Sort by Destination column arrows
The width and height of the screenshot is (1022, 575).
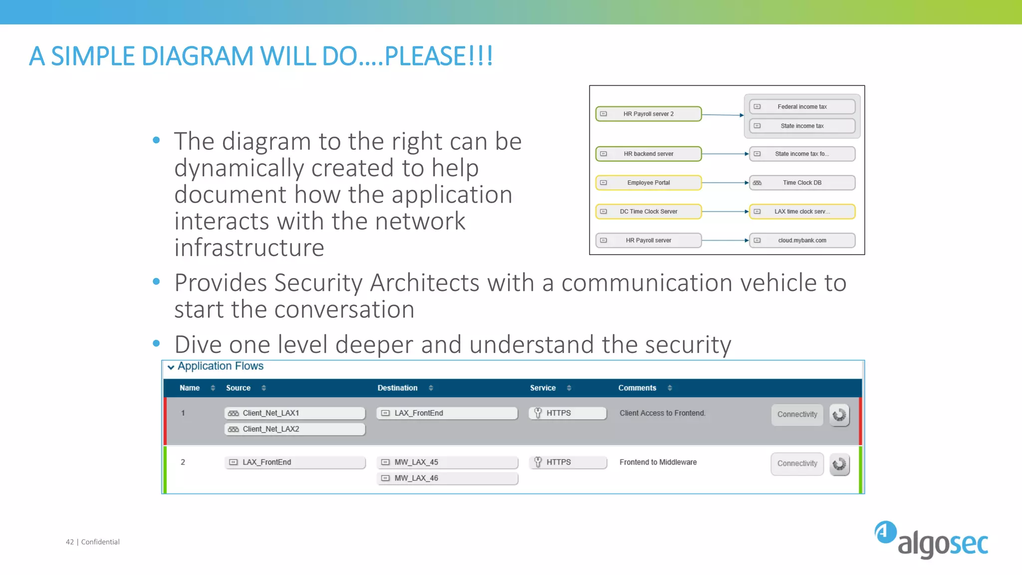click(x=431, y=388)
